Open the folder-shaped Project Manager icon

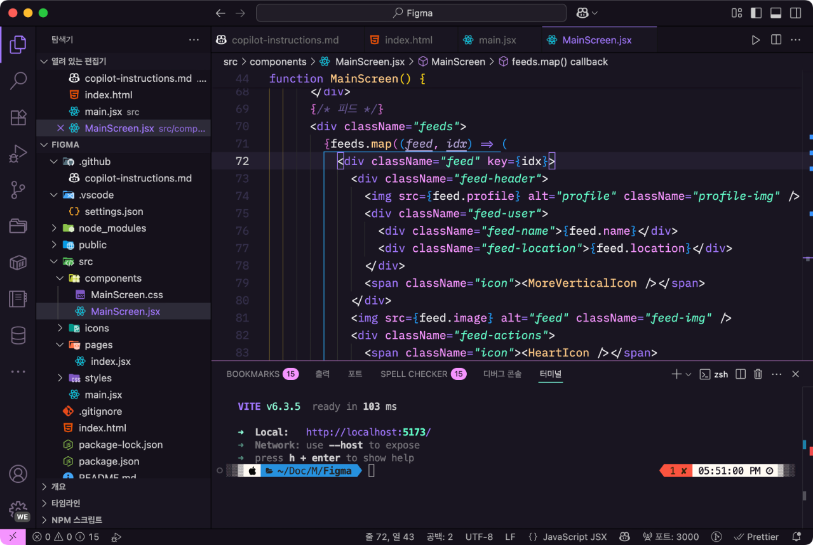pyautogui.click(x=18, y=226)
